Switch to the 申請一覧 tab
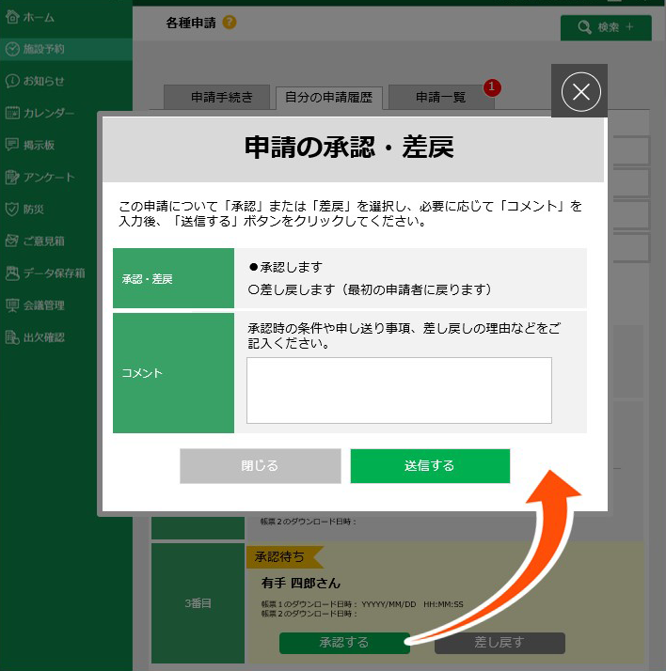The height and width of the screenshot is (671, 666). [440, 98]
